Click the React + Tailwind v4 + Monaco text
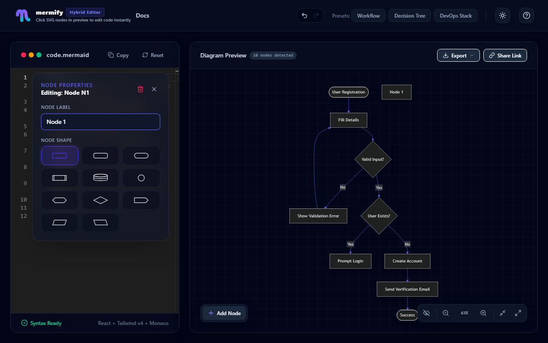 (x=133, y=323)
